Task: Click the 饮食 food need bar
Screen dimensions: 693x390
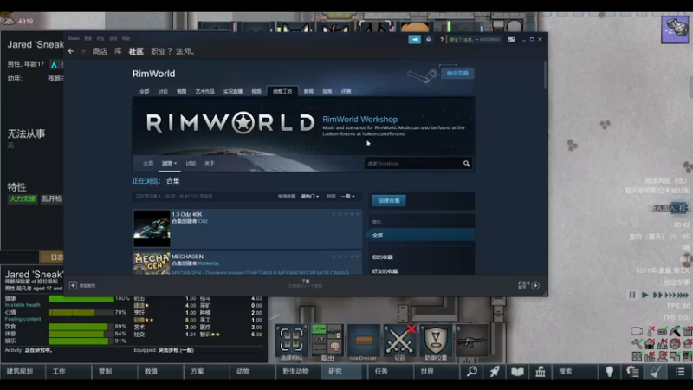Action: coord(81,327)
